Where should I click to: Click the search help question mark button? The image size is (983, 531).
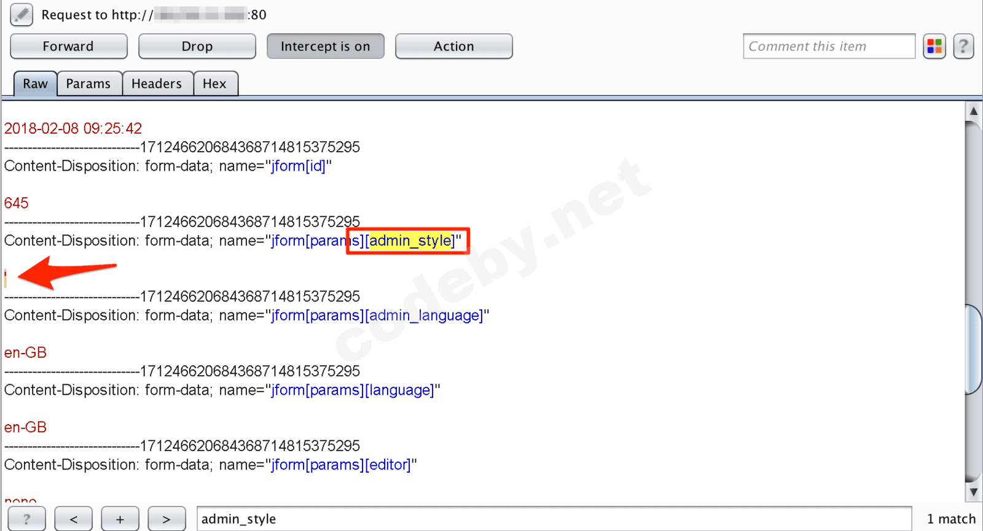point(26,519)
